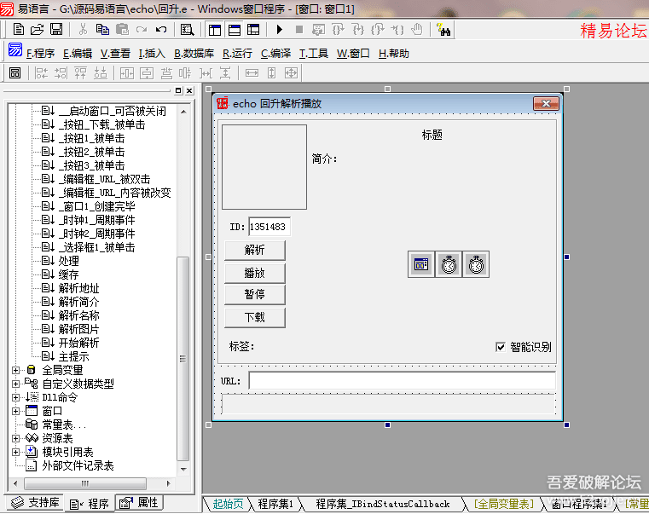
Task: Expand the 资源表 tree node
Action: (15, 438)
